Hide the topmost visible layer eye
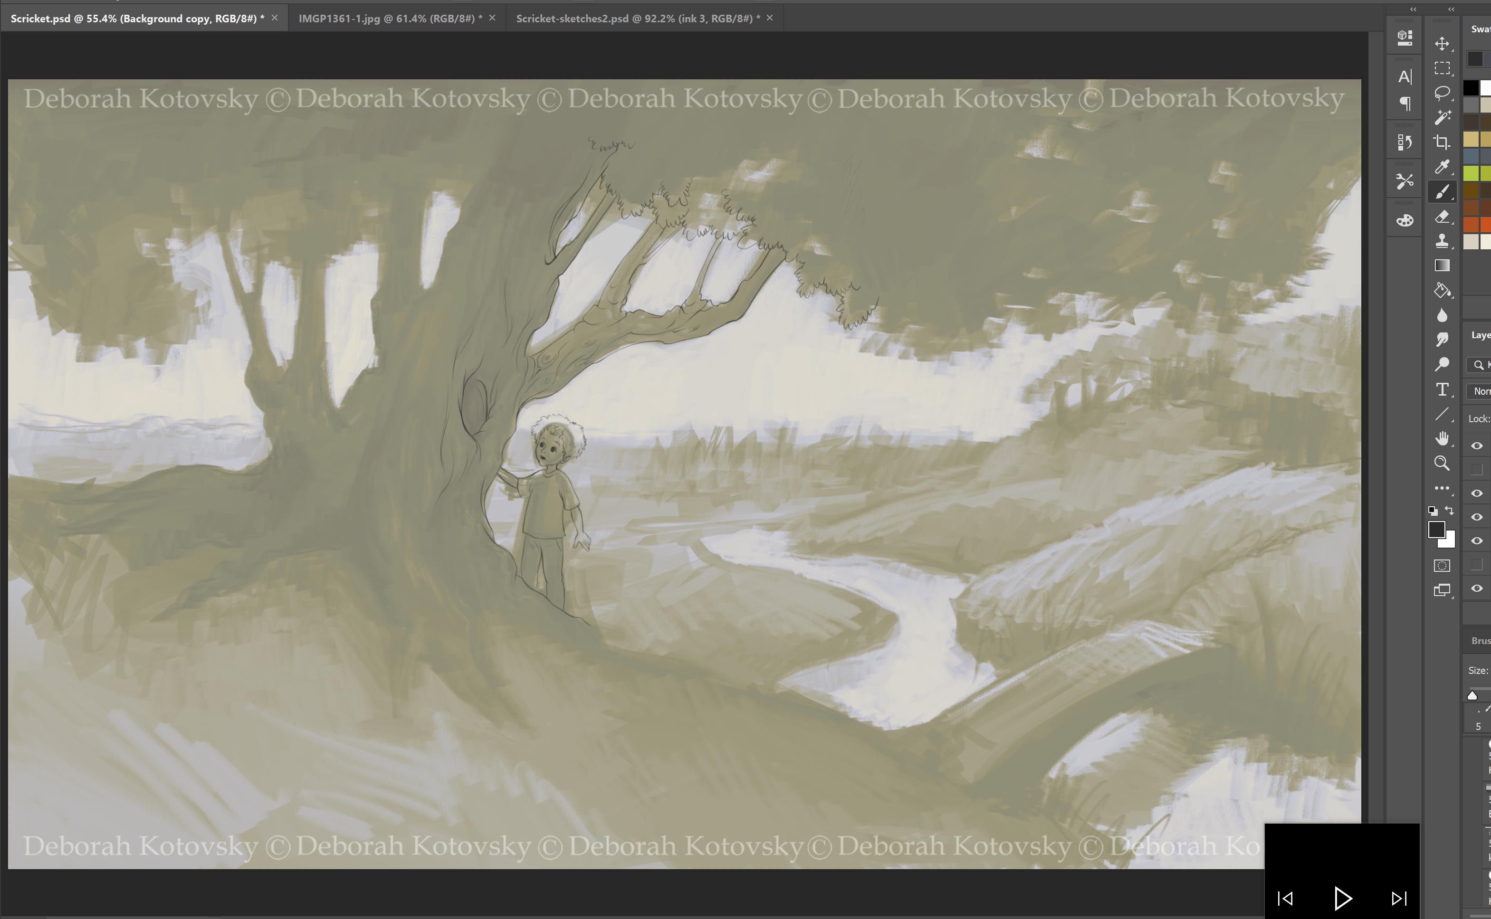Viewport: 1491px width, 919px height. click(1476, 445)
